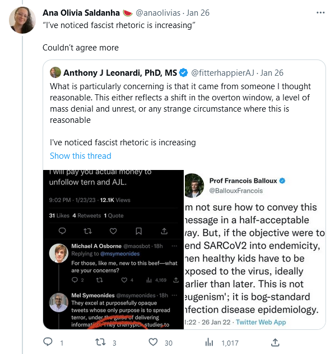Viewport: 335px width, 354px height.
Task: Show this thread link
Action: [x=81, y=156]
